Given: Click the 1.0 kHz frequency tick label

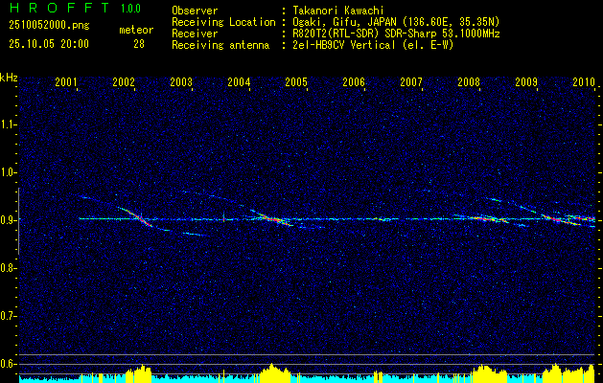Looking at the screenshot, I should (8, 172).
